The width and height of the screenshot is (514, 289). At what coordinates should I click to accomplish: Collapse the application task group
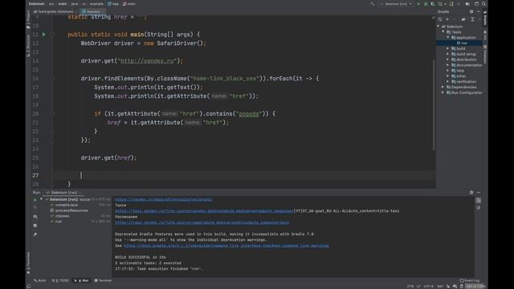point(448,38)
